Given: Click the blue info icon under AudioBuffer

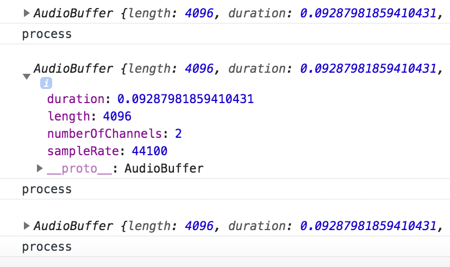Looking at the screenshot, I should [x=46, y=83].
